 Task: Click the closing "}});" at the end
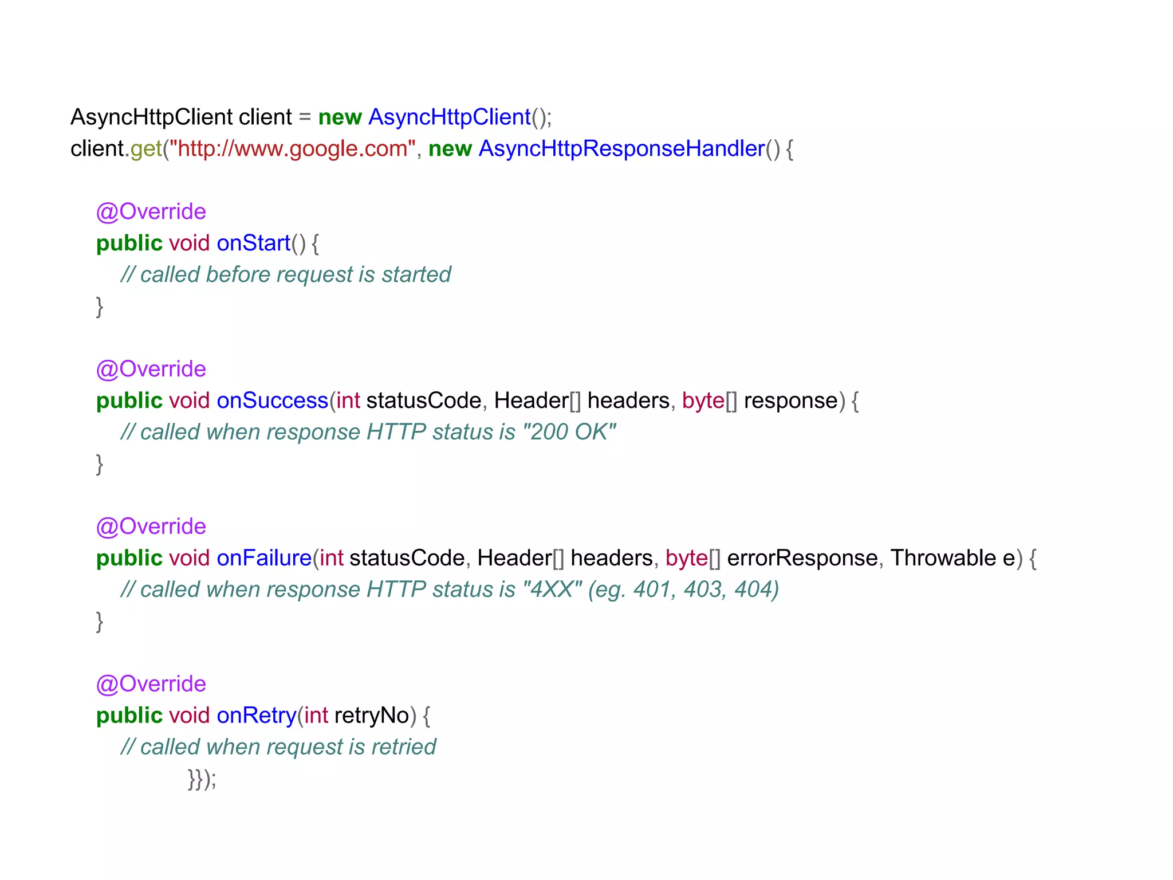[x=202, y=779]
